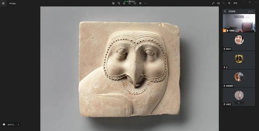This screenshot has height=131, width=259.
Task: Click the mic icon under the smiling woman avatar
Action: pos(224,49)
